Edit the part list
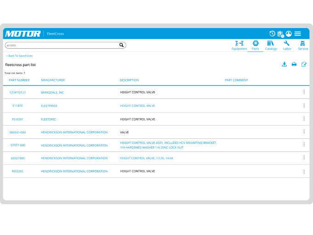This screenshot has height=235, width=313. (304, 64)
